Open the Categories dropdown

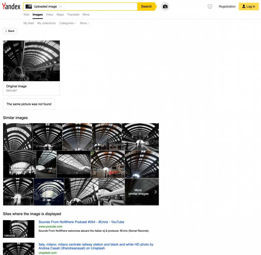point(68,23)
